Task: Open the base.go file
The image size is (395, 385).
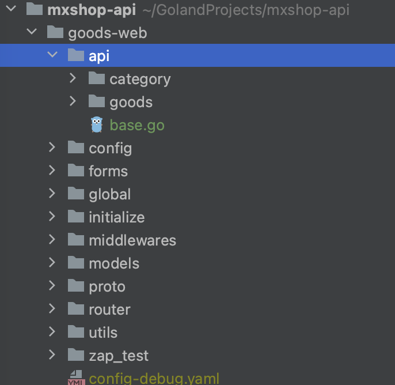Action: pyautogui.click(x=137, y=125)
